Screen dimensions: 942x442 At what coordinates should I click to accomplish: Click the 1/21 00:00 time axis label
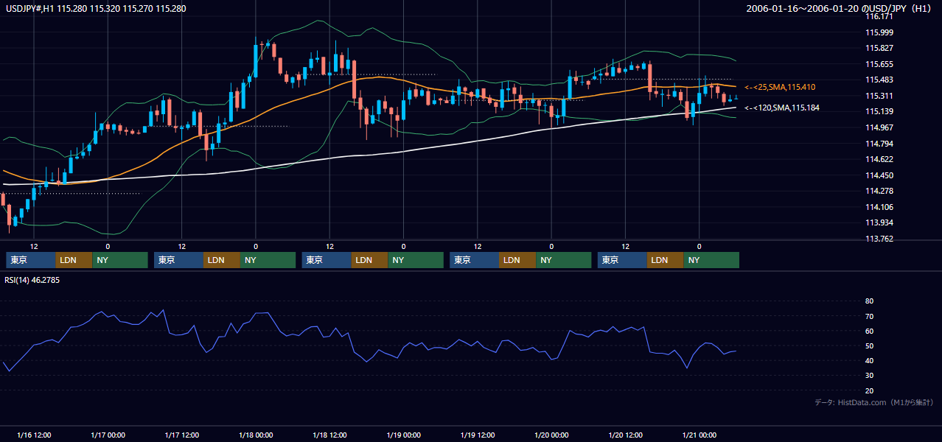[699, 435]
